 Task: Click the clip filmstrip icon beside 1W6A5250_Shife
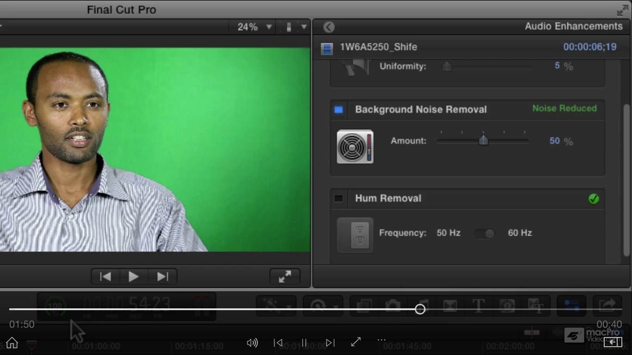tap(327, 48)
